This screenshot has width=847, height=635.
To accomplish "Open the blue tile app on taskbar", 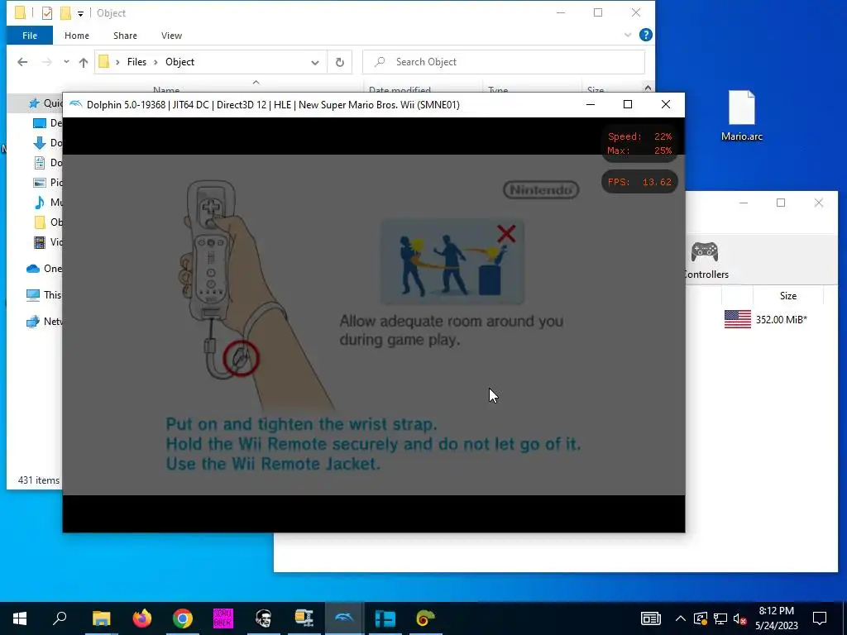I will (x=385, y=618).
